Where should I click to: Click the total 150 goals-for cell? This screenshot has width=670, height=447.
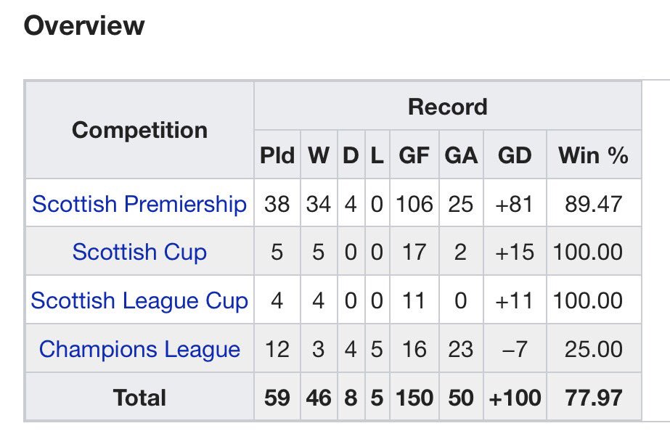pos(414,398)
